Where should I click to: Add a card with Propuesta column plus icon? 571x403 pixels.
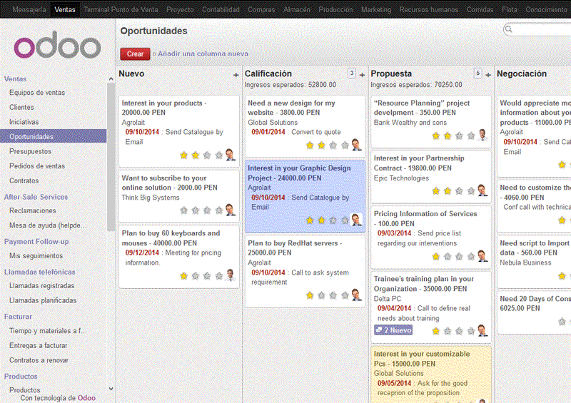pyautogui.click(x=488, y=75)
